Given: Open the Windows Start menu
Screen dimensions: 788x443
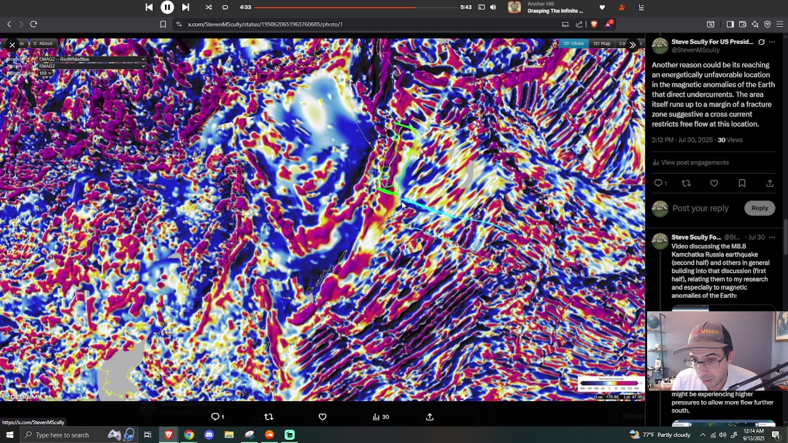Looking at the screenshot, I should pos(9,435).
